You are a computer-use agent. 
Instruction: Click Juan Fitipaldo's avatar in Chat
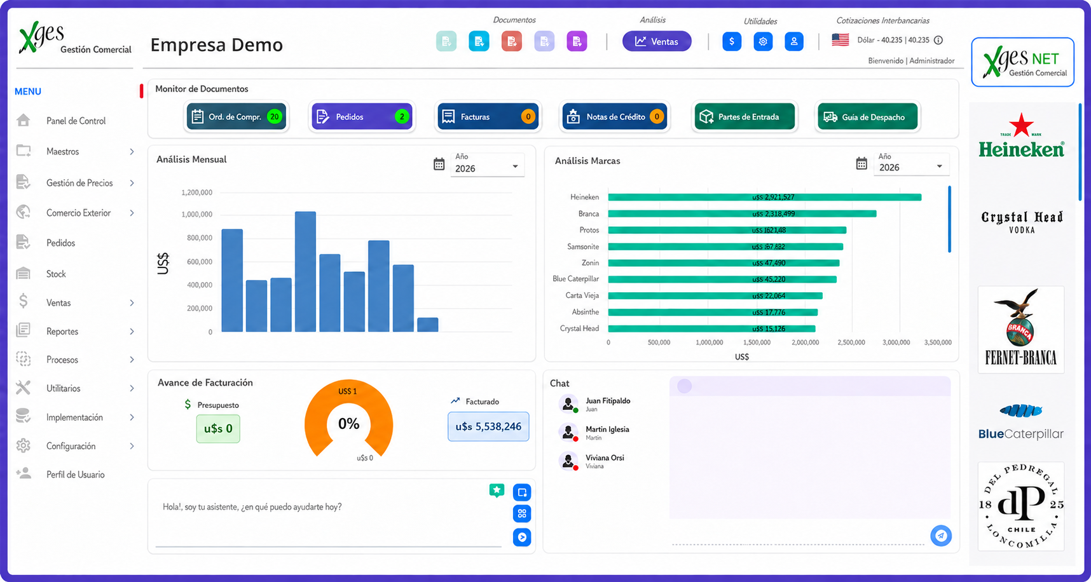click(568, 403)
